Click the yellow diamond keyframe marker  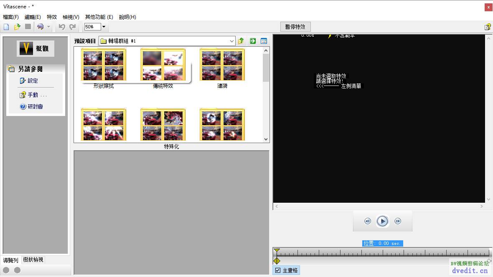[x=277, y=261]
